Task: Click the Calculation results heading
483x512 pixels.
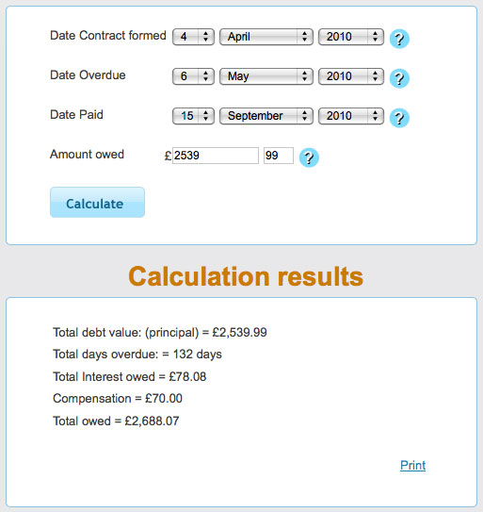Action: point(246,276)
